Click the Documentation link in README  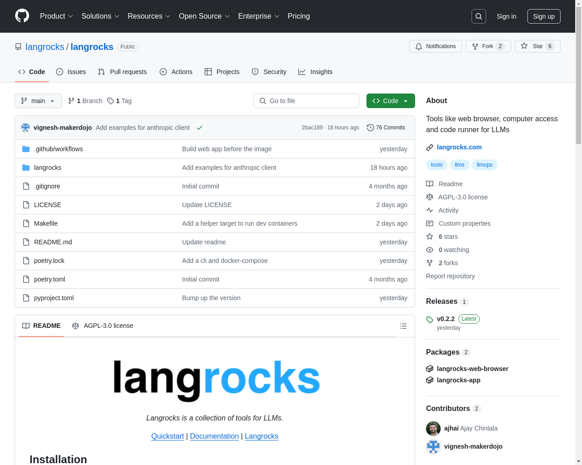coord(214,436)
